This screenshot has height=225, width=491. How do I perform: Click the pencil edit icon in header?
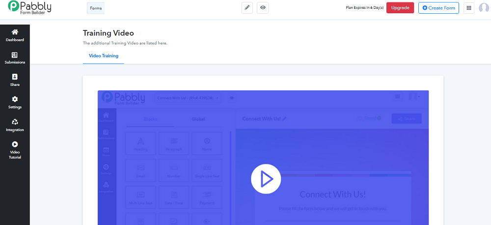click(x=247, y=8)
